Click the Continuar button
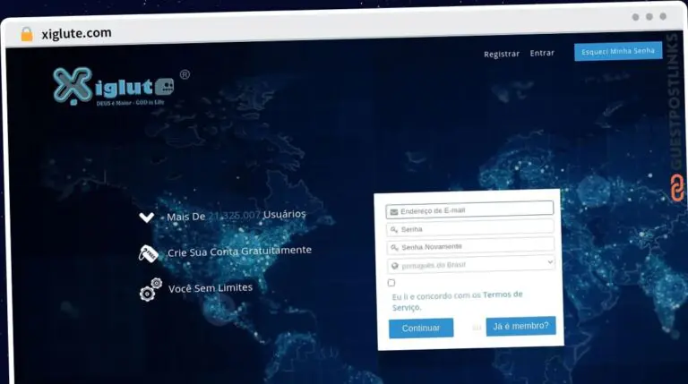688x384 pixels. pos(421,328)
